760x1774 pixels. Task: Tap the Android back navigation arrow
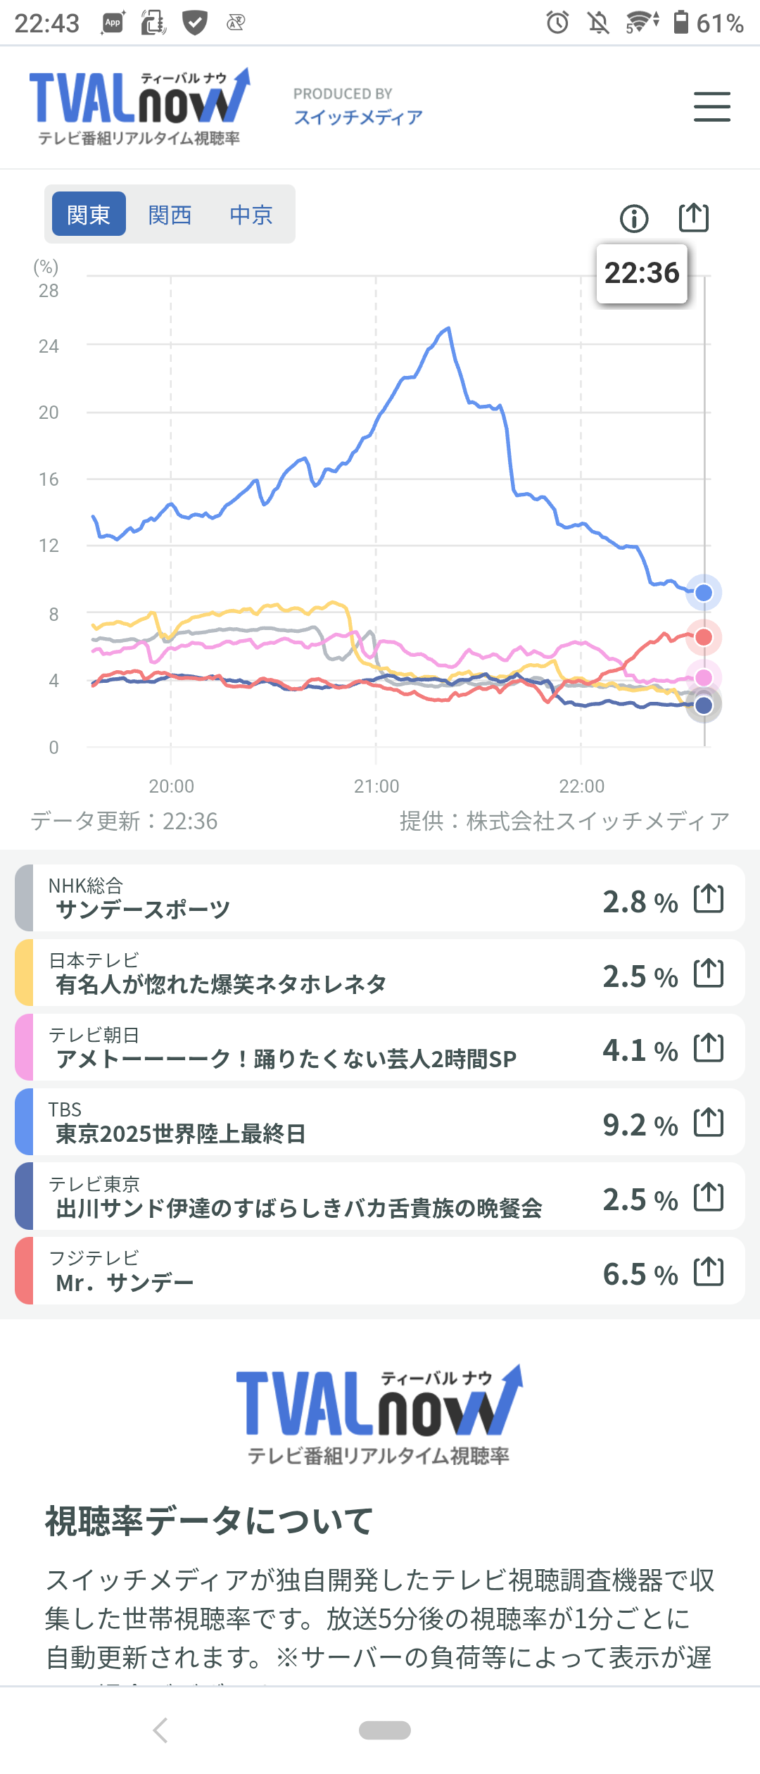pyautogui.click(x=160, y=1730)
